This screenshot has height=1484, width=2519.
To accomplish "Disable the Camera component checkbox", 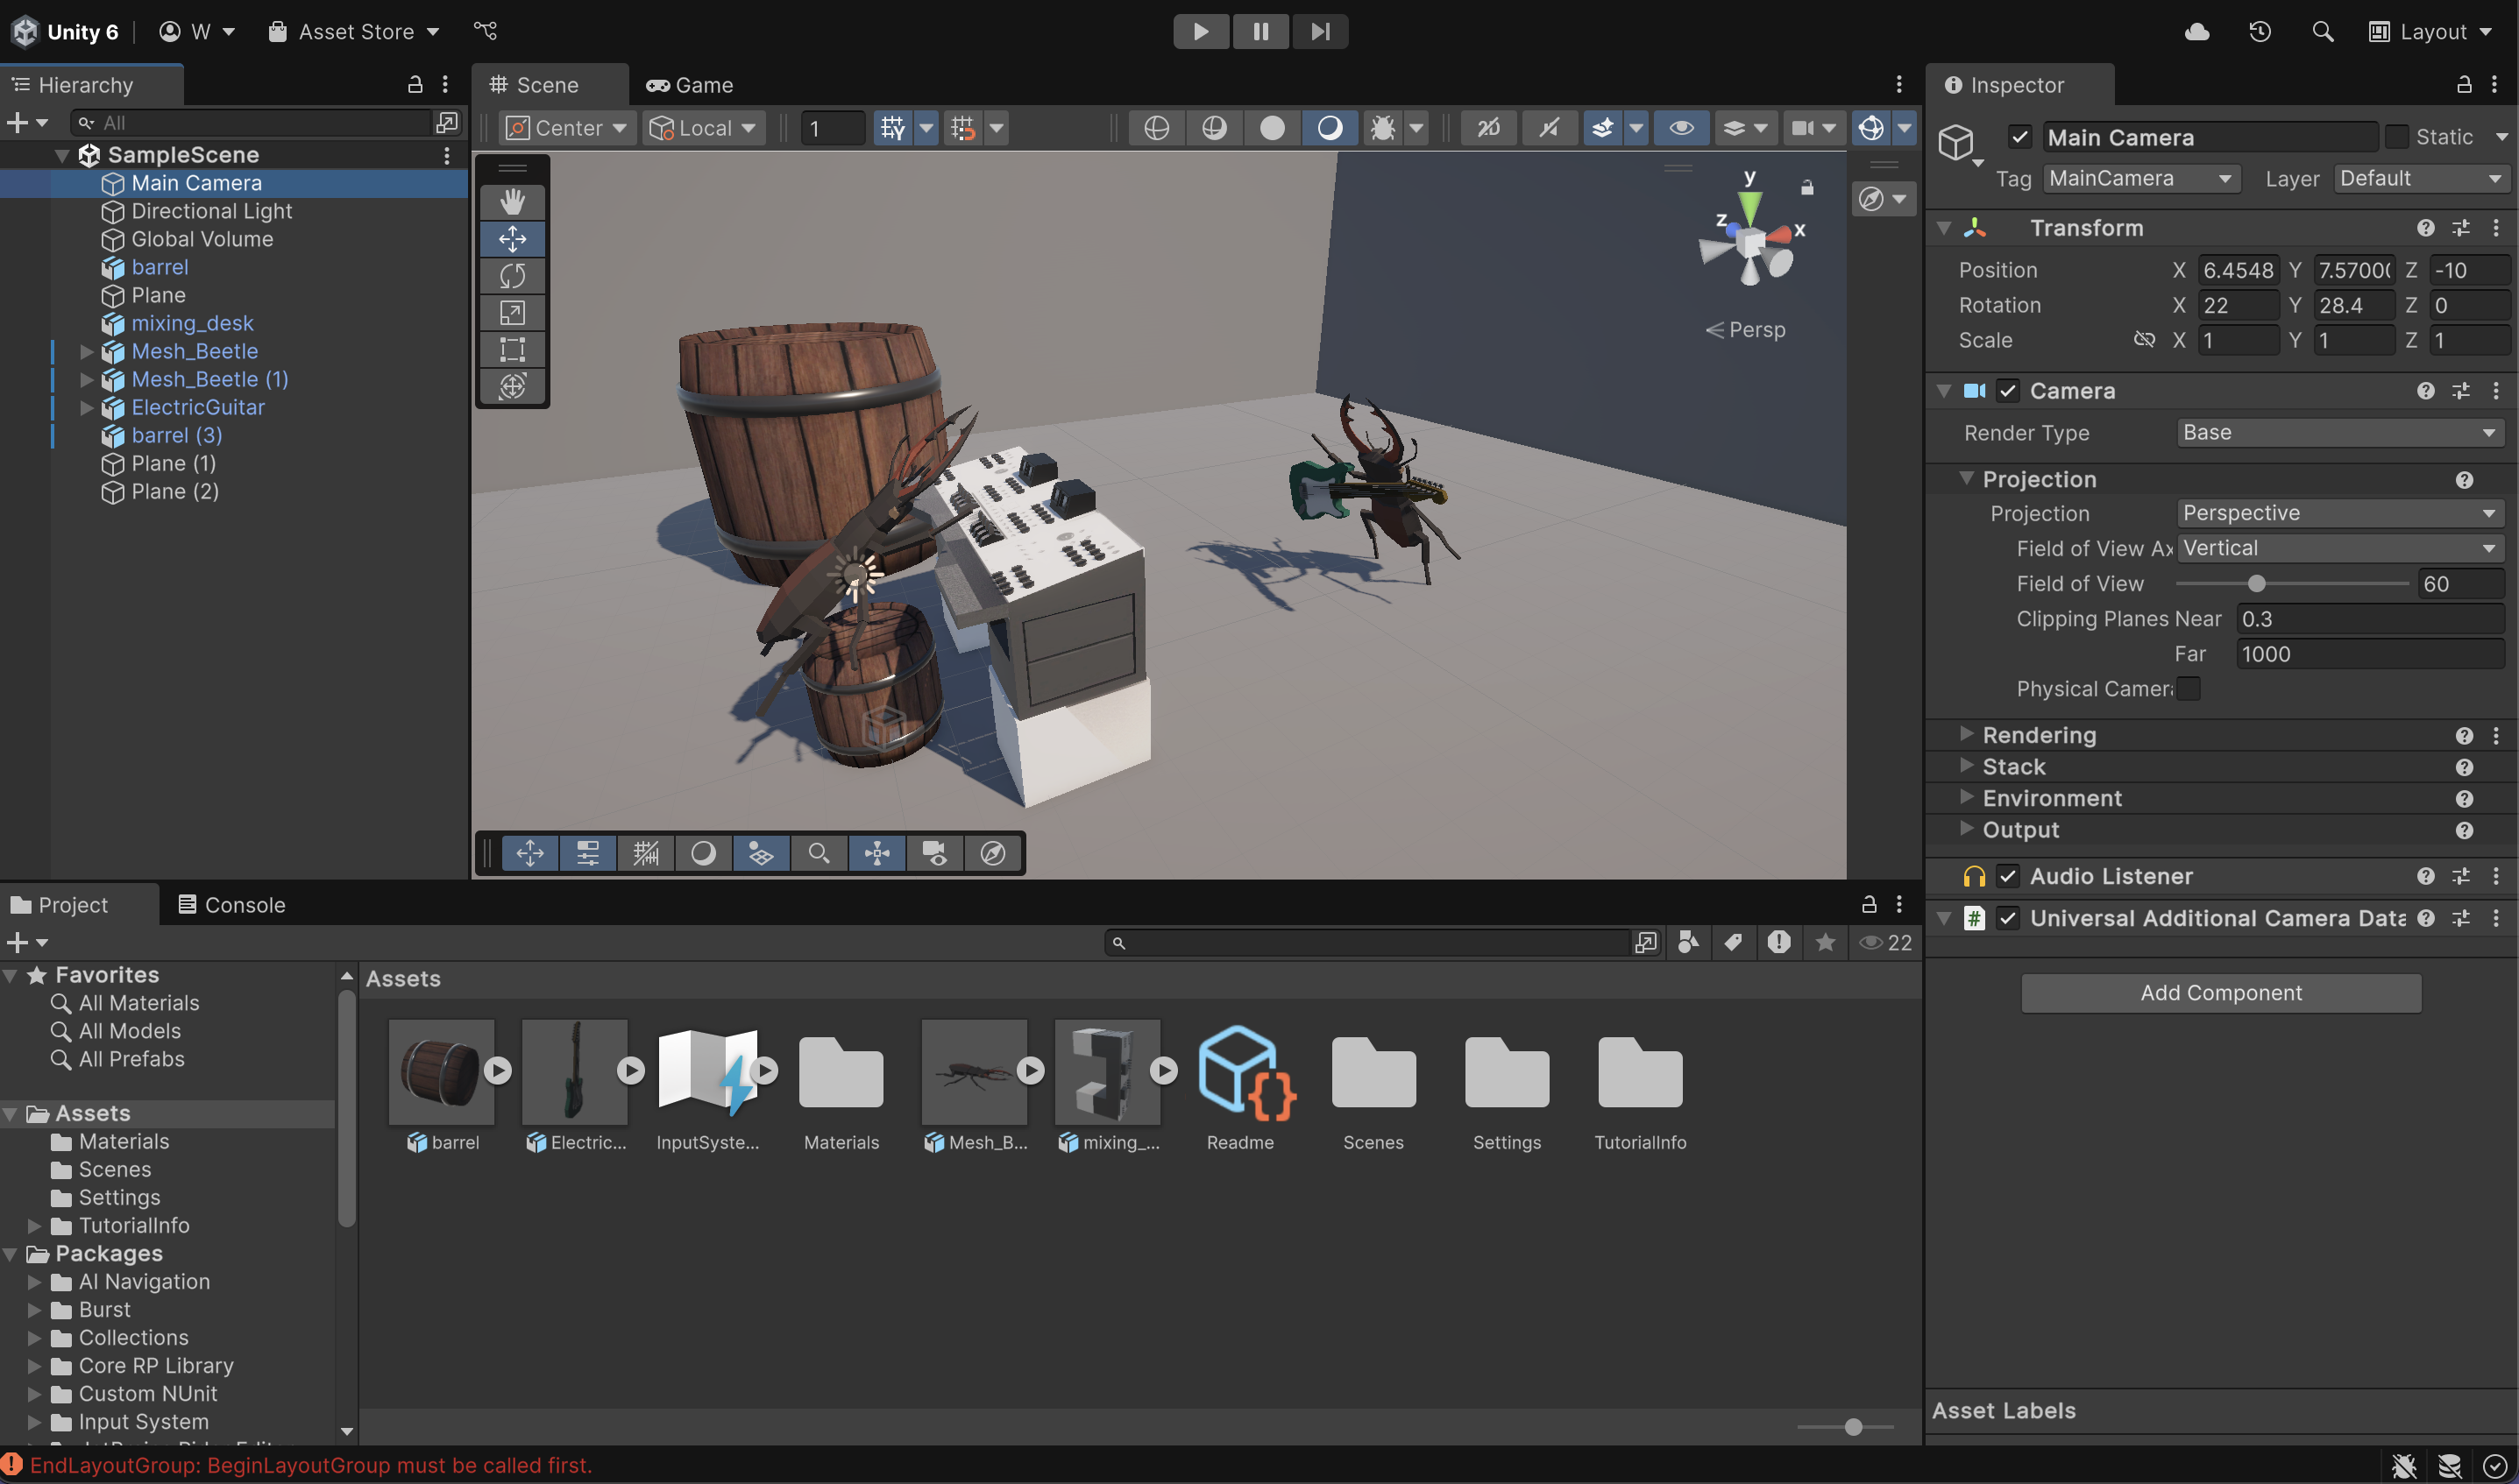I will (x=2007, y=391).
